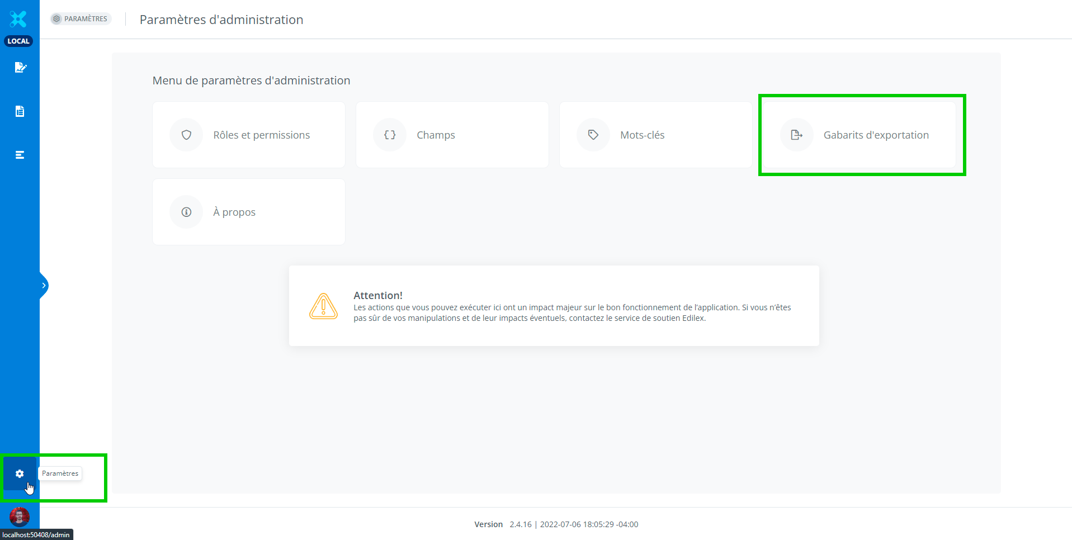Select the list lines icon in sidebar

[20, 155]
